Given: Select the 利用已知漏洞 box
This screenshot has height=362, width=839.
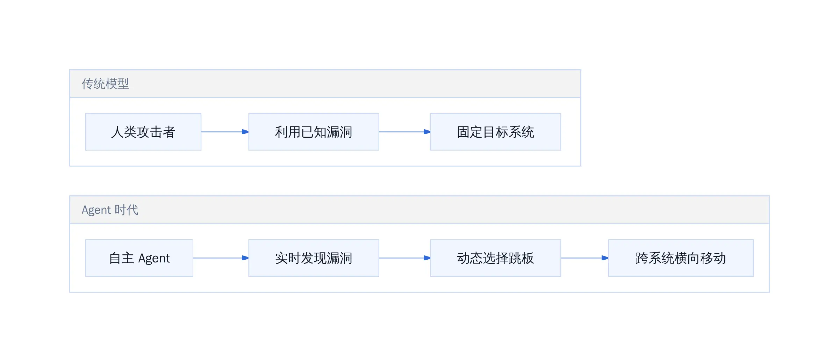Looking at the screenshot, I should pos(314,132).
